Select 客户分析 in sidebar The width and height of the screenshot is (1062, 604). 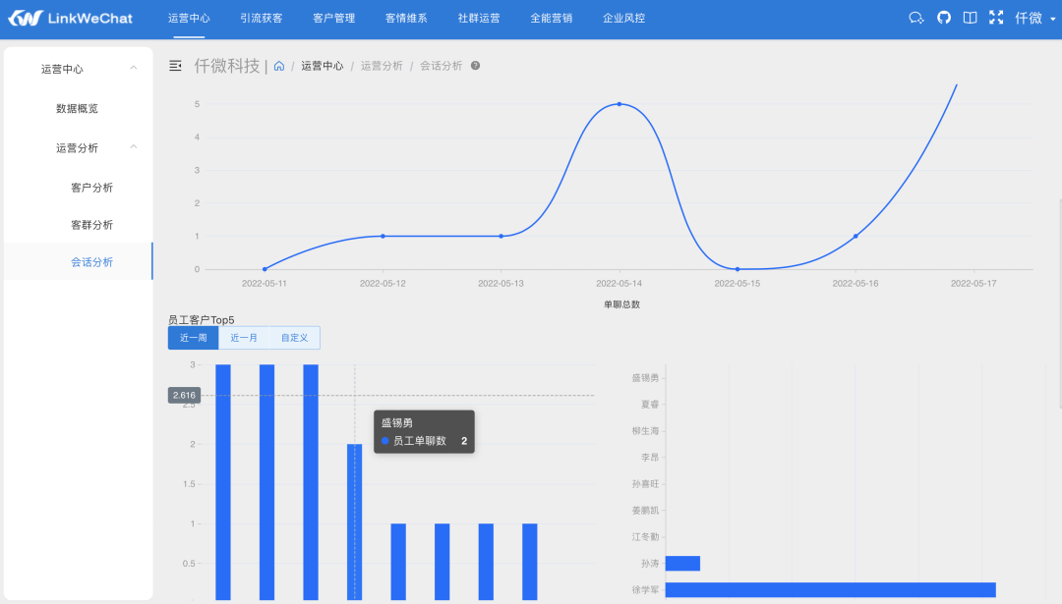point(92,188)
